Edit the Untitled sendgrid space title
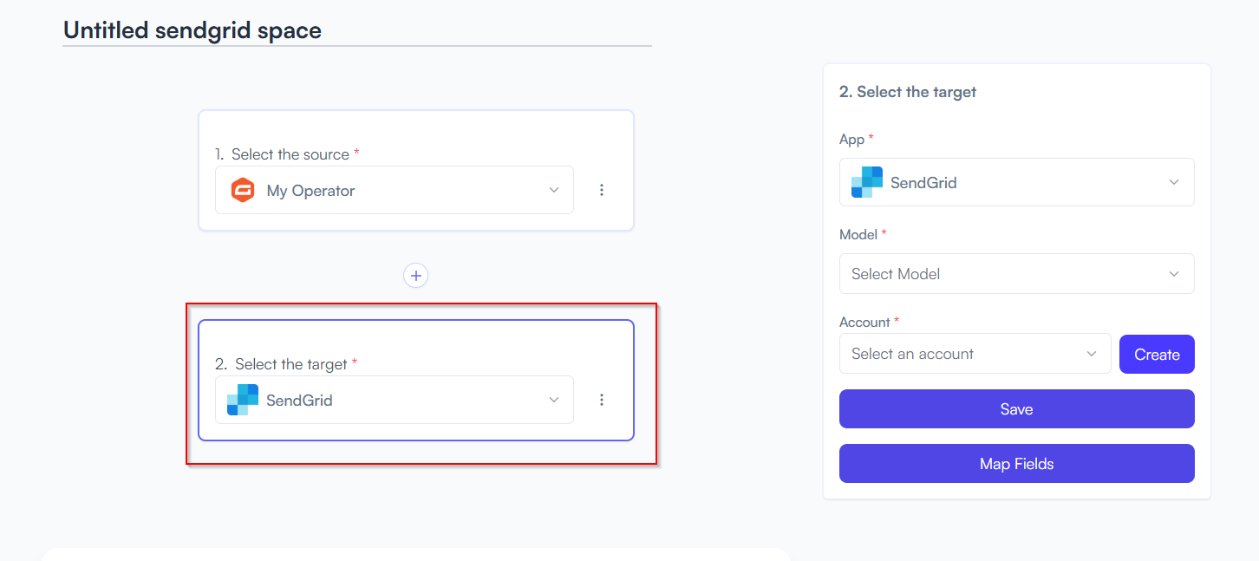The image size is (1259, 561). (192, 30)
